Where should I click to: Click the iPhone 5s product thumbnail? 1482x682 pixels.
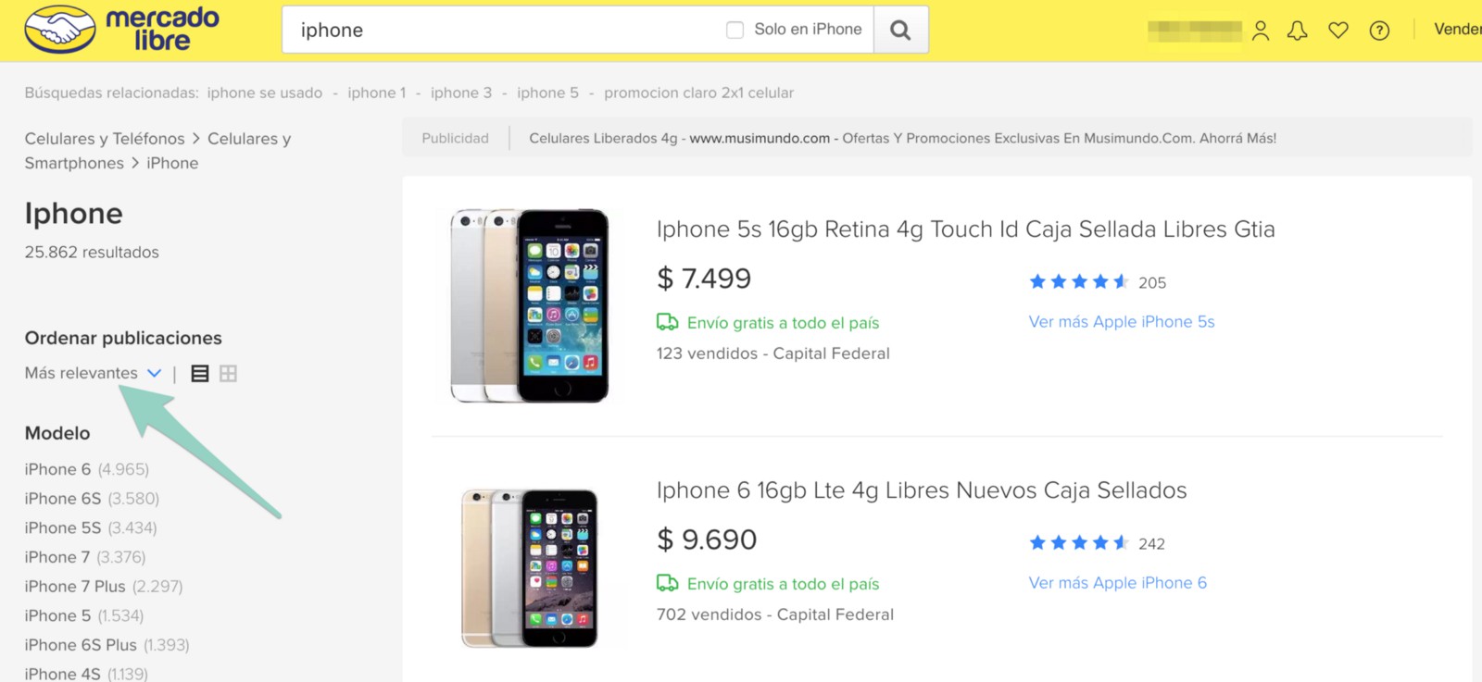click(529, 305)
